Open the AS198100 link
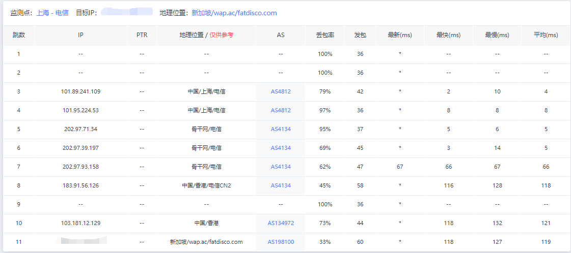The height and width of the screenshot is (253, 571). [281, 242]
